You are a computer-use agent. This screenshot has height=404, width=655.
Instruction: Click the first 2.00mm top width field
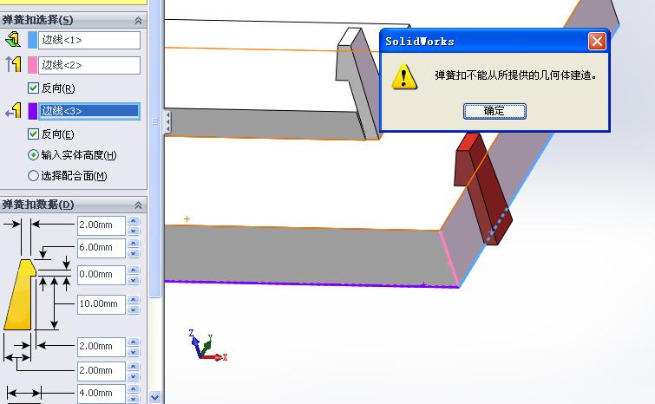(102, 225)
